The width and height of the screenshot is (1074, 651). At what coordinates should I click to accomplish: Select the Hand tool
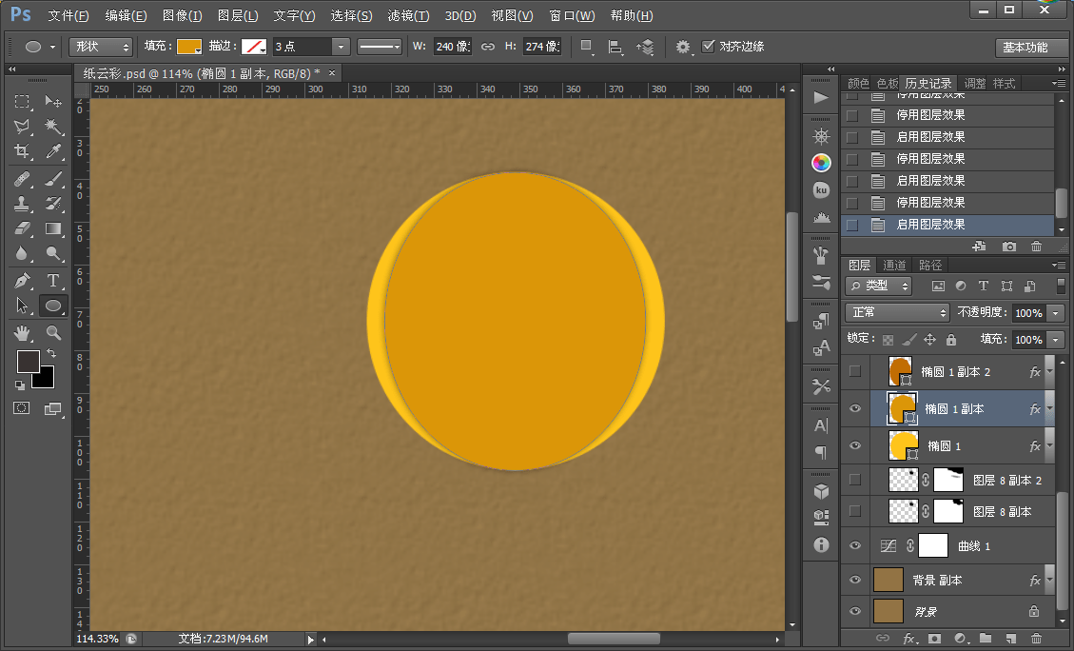(x=22, y=333)
